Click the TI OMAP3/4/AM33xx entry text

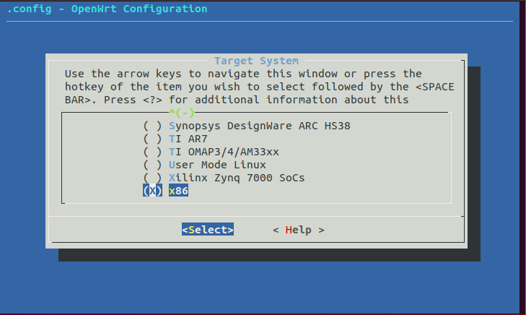(x=224, y=152)
